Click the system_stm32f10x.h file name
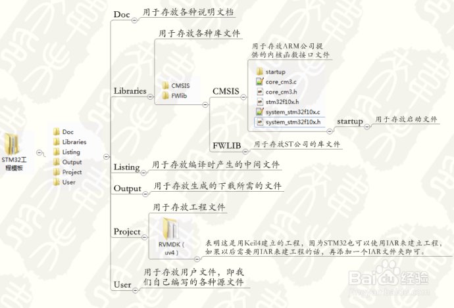 [x=293, y=122]
